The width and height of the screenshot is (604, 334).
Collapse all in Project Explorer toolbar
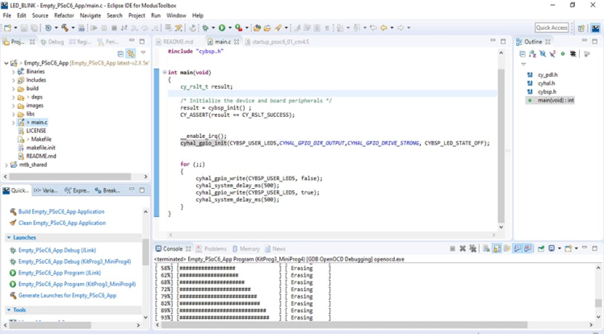point(120,54)
